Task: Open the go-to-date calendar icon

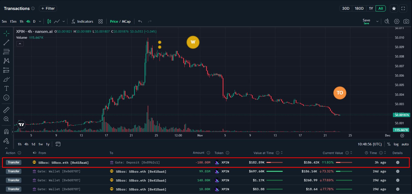Action: click(x=58, y=144)
